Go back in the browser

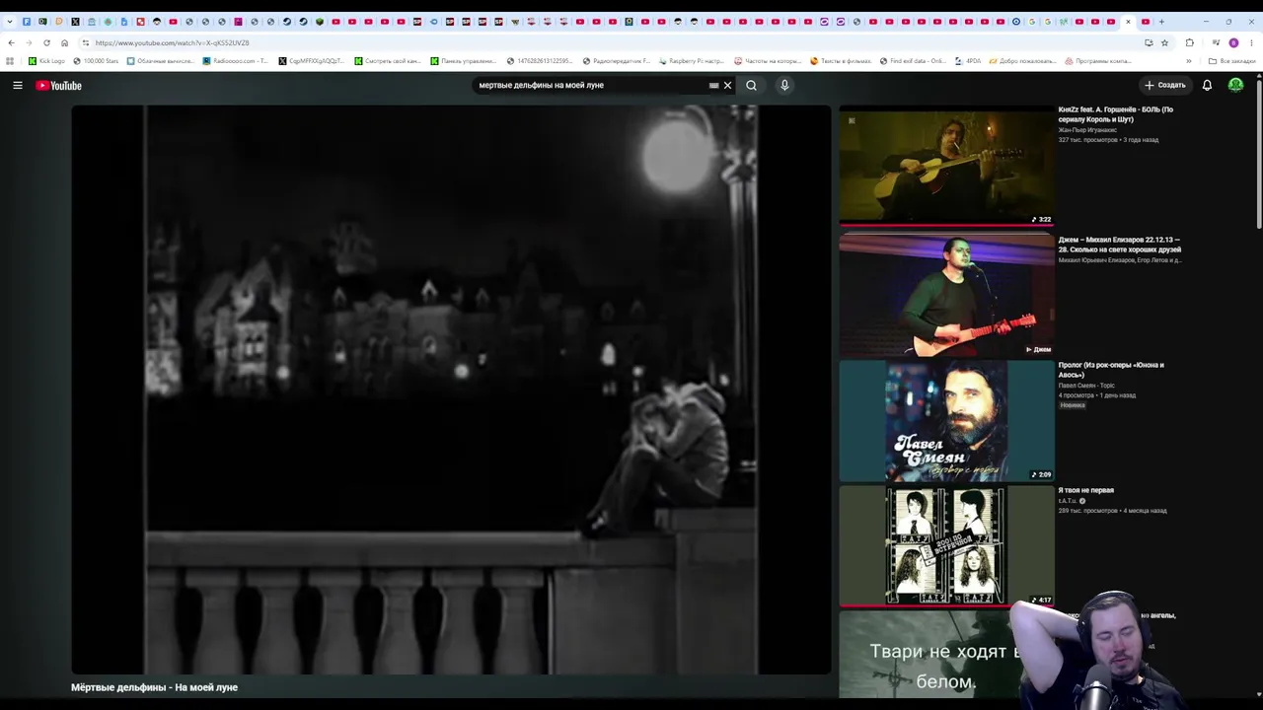pyautogui.click(x=11, y=42)
